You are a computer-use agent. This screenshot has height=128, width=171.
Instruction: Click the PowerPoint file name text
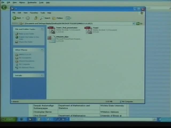pyautogui.click(x=62, y=37)
